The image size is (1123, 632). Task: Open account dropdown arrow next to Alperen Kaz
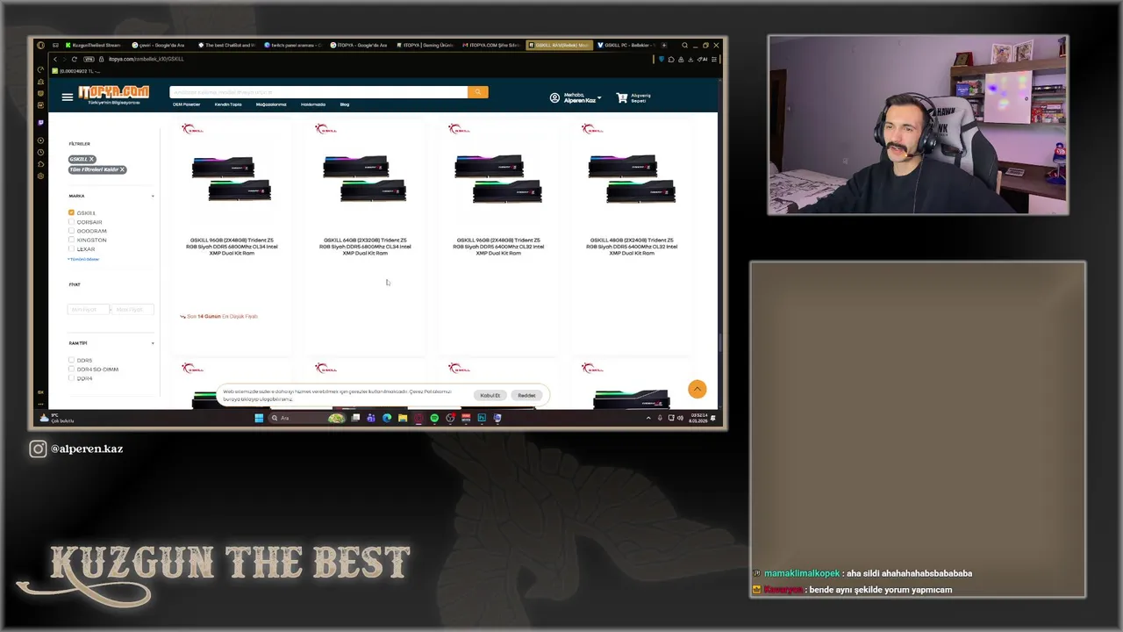(x=599, y=97)
